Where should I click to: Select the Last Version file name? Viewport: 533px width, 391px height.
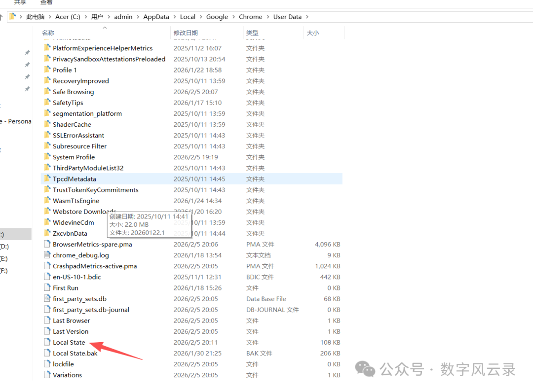coord(71,331)
